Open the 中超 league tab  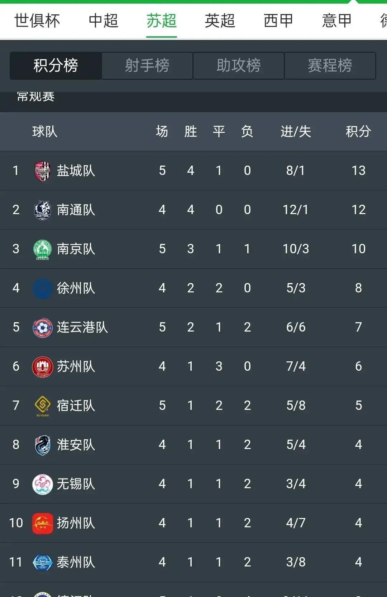(x=104, y=21)
